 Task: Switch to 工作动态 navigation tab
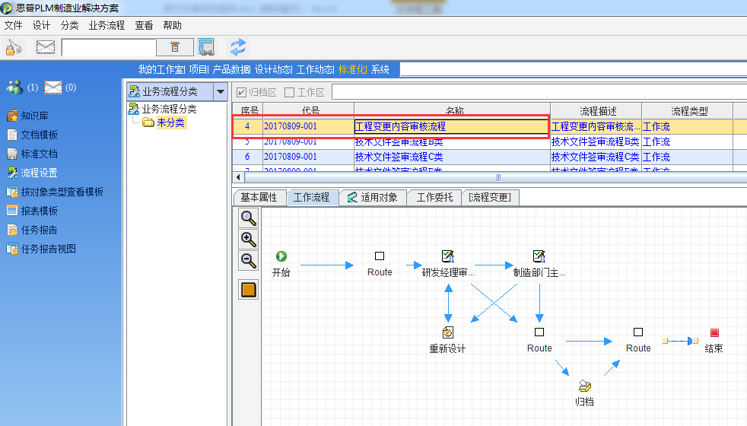coord(315,69)
